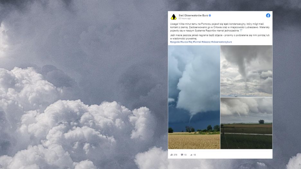Open the #lej hashtag
Screen dimensions: 301x169
coord(190,42)
